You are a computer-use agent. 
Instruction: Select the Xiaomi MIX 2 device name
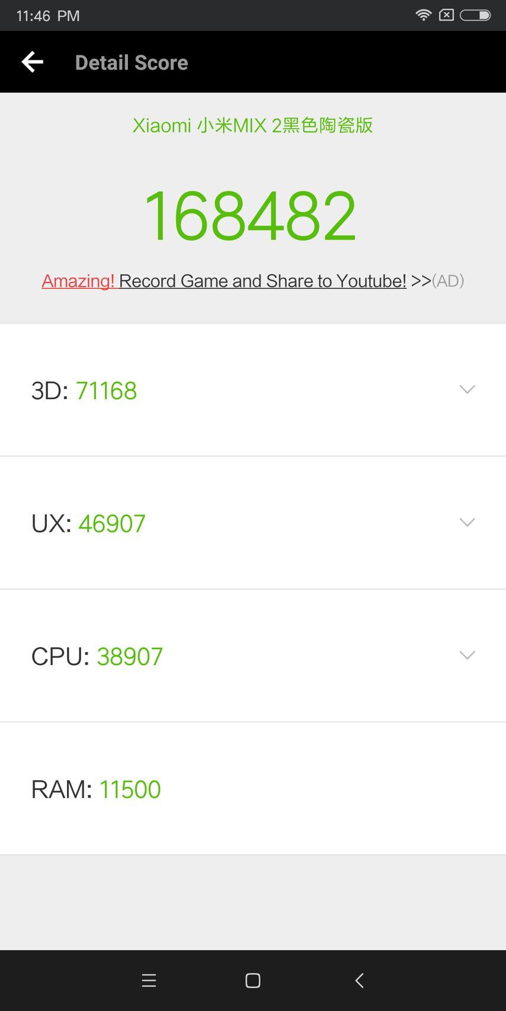(x=252, y=126)
